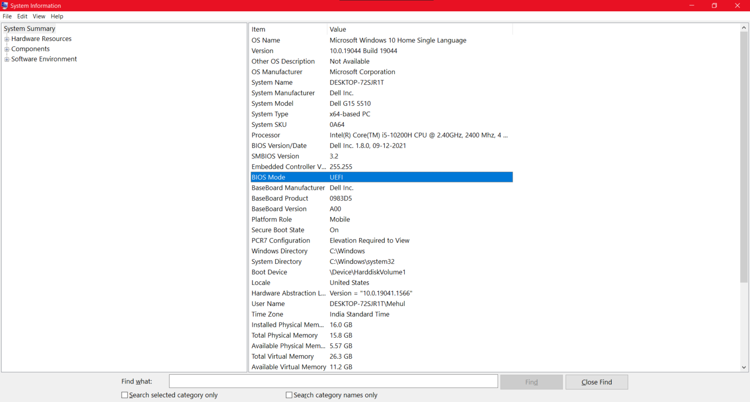Click the vertical scrollbar thumb
The image size is (750, 402).
(744, 158)
